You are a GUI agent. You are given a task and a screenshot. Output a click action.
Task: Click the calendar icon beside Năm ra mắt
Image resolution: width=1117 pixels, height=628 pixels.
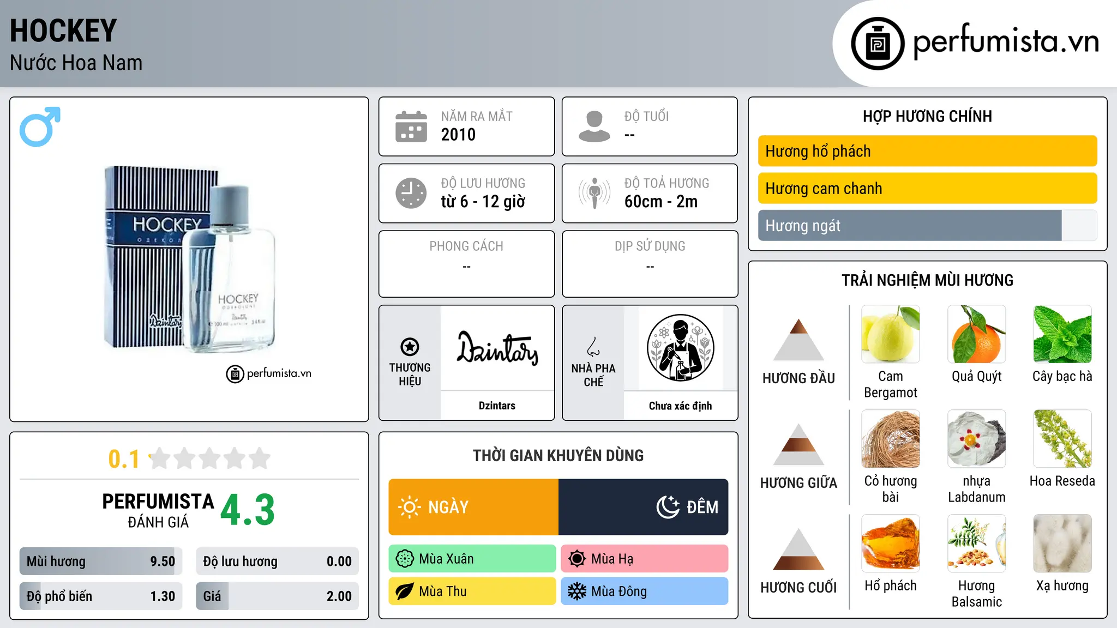tap(411, 126)
